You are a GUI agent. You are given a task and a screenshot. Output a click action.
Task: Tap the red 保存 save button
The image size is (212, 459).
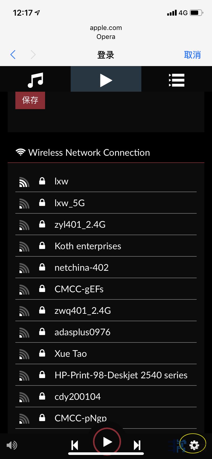30,100
